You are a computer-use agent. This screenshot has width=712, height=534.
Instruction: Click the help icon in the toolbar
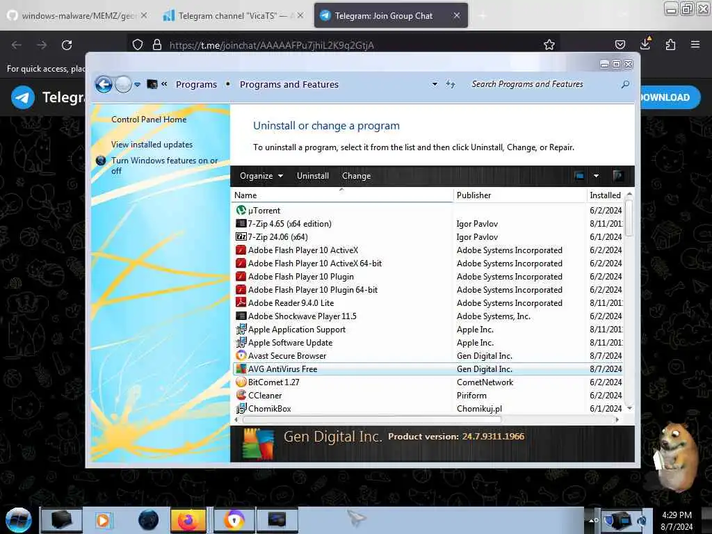coord(617,176)
